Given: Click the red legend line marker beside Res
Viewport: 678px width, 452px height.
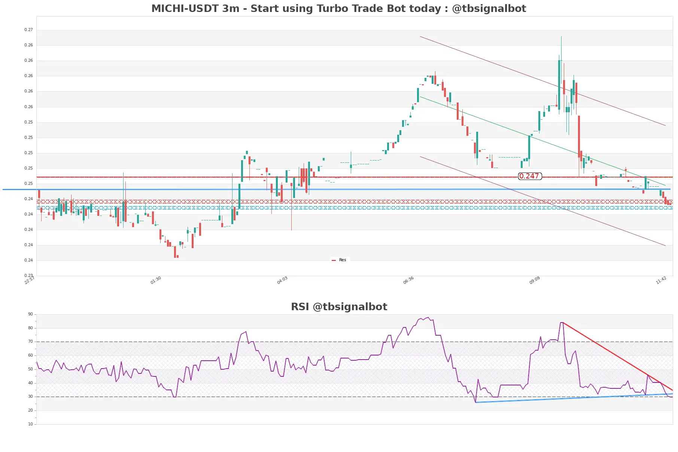Looking at the screenshot, I should (334, 260).
